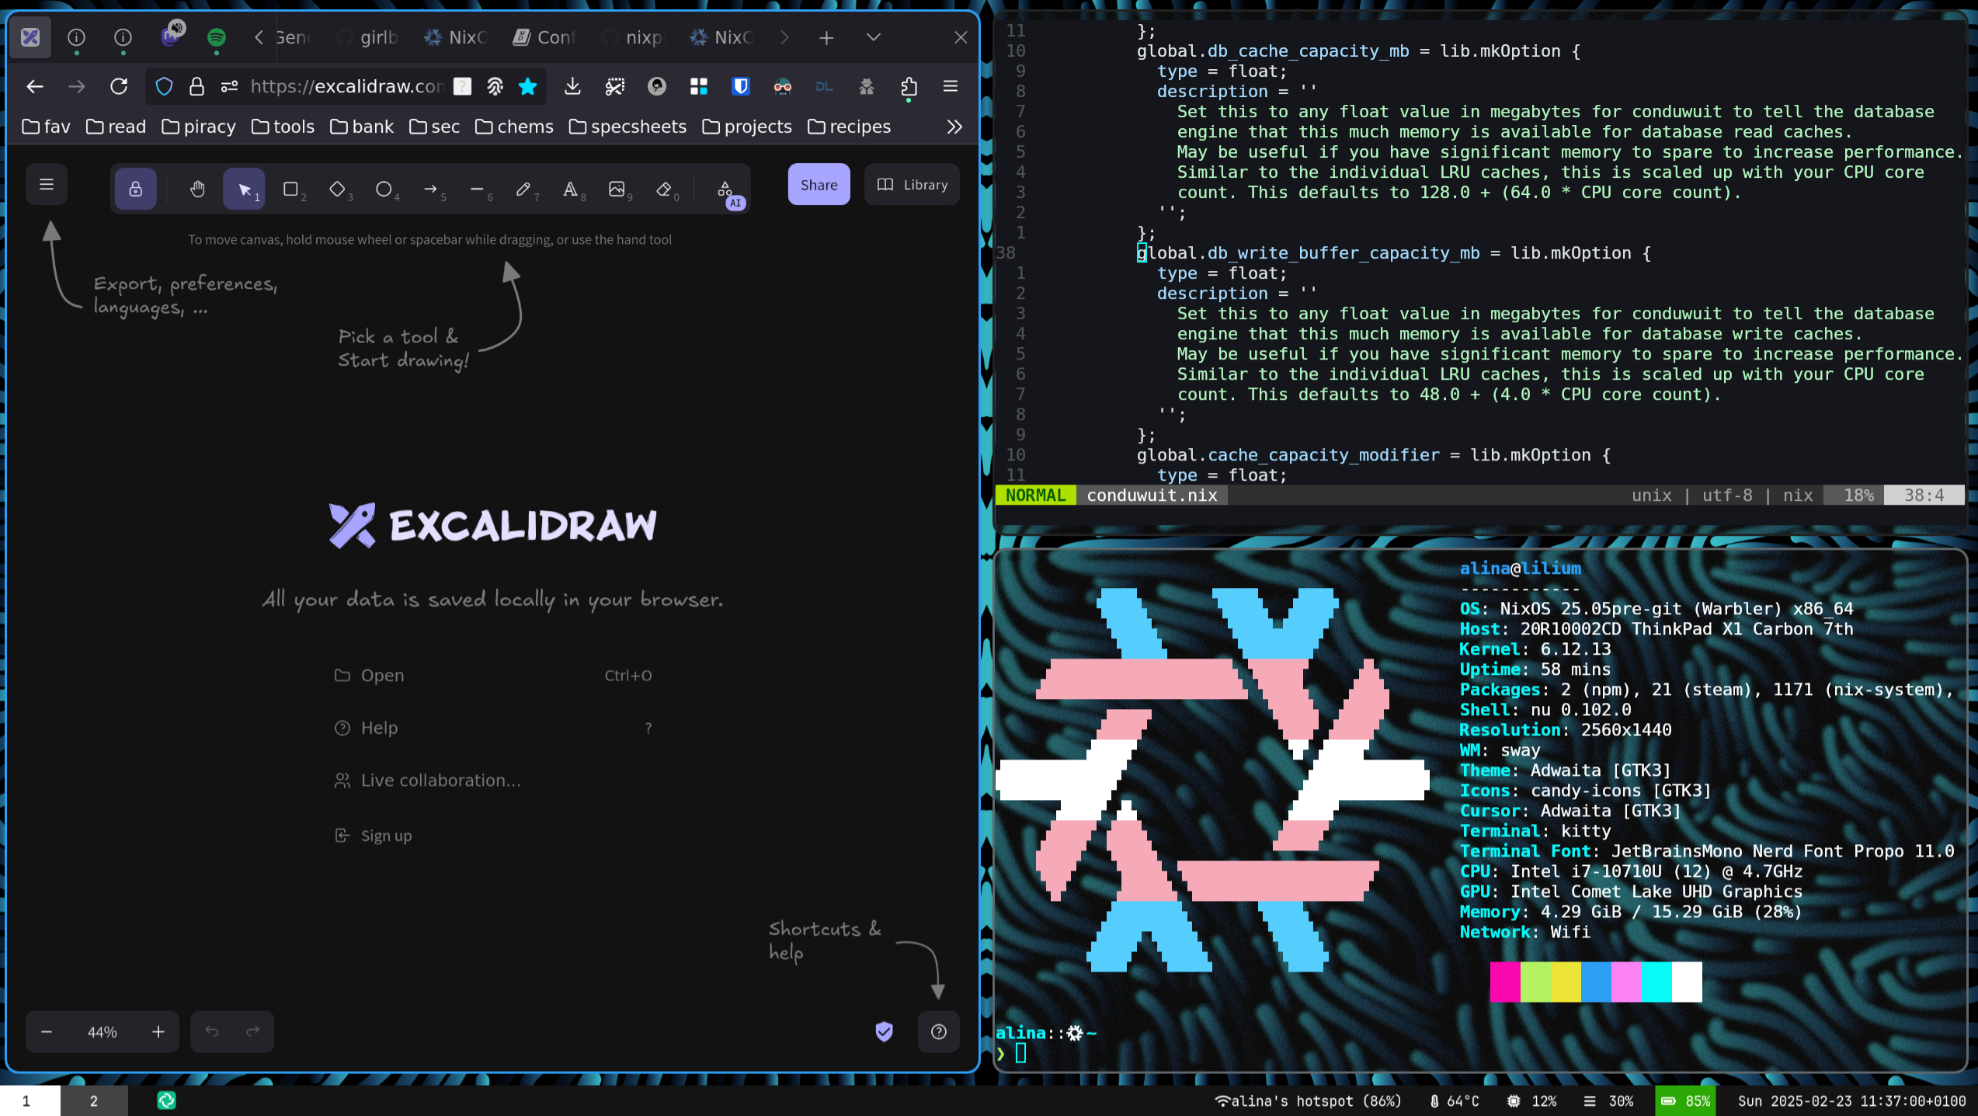This screenshot has height=1116, width=1978.
Task: Click the Open menu entry
Action: (x=492, y=676)
